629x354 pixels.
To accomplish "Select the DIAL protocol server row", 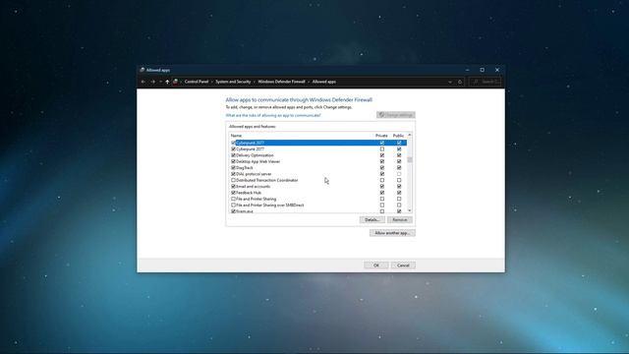I will point(318,174).
